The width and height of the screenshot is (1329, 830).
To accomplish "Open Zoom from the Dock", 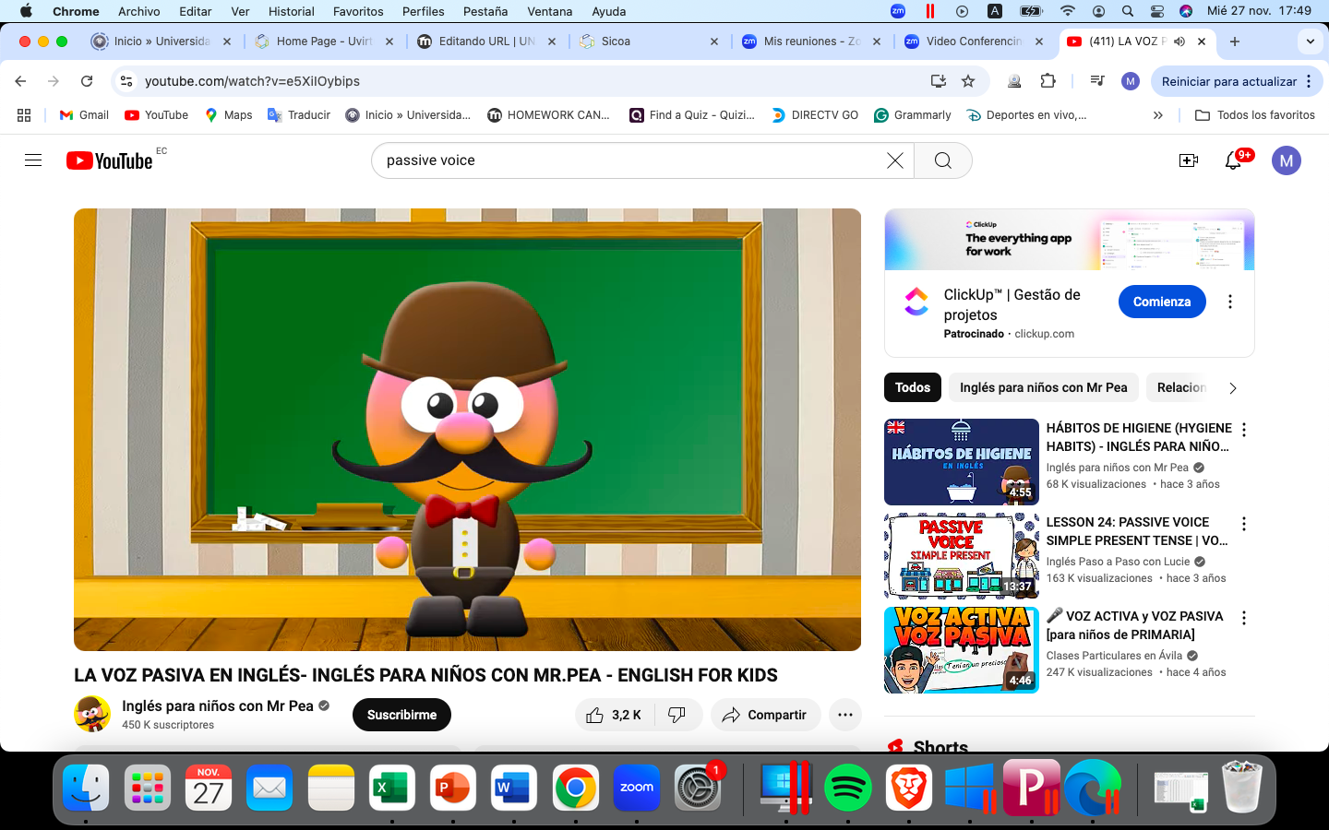I will (x=637, y=788).
